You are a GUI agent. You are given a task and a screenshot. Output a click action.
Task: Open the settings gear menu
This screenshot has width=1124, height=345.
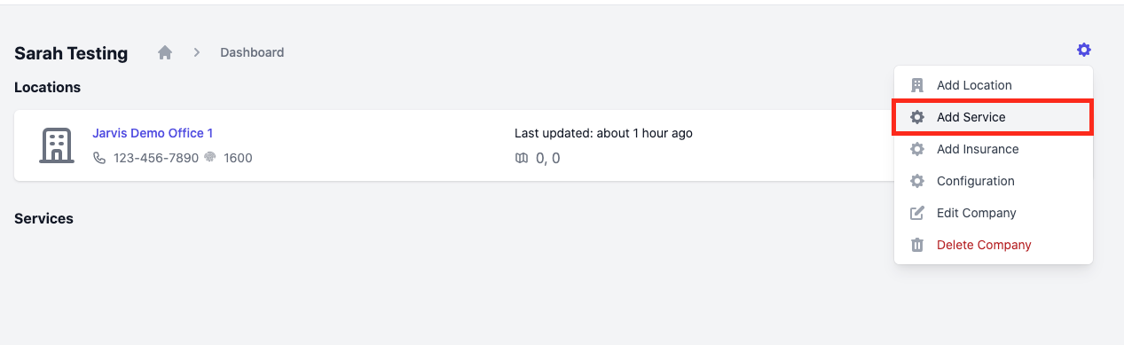click(1083, 50)
